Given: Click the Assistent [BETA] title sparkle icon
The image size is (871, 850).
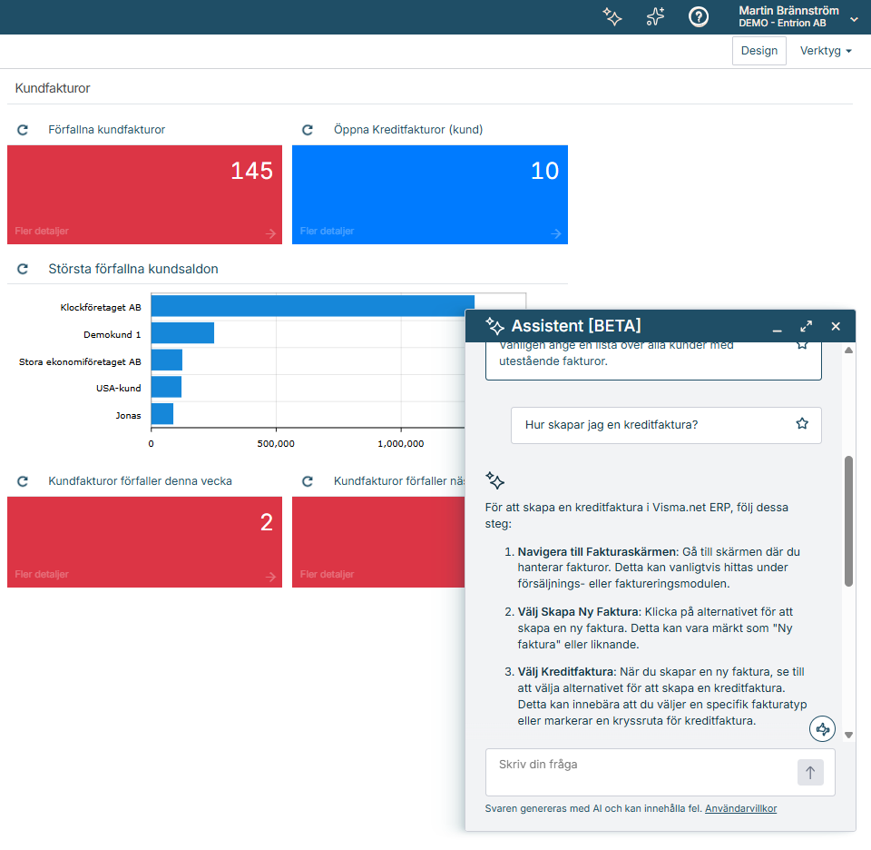Looking at the screenshot, I should pyautogui.click(x=494, y=326).
